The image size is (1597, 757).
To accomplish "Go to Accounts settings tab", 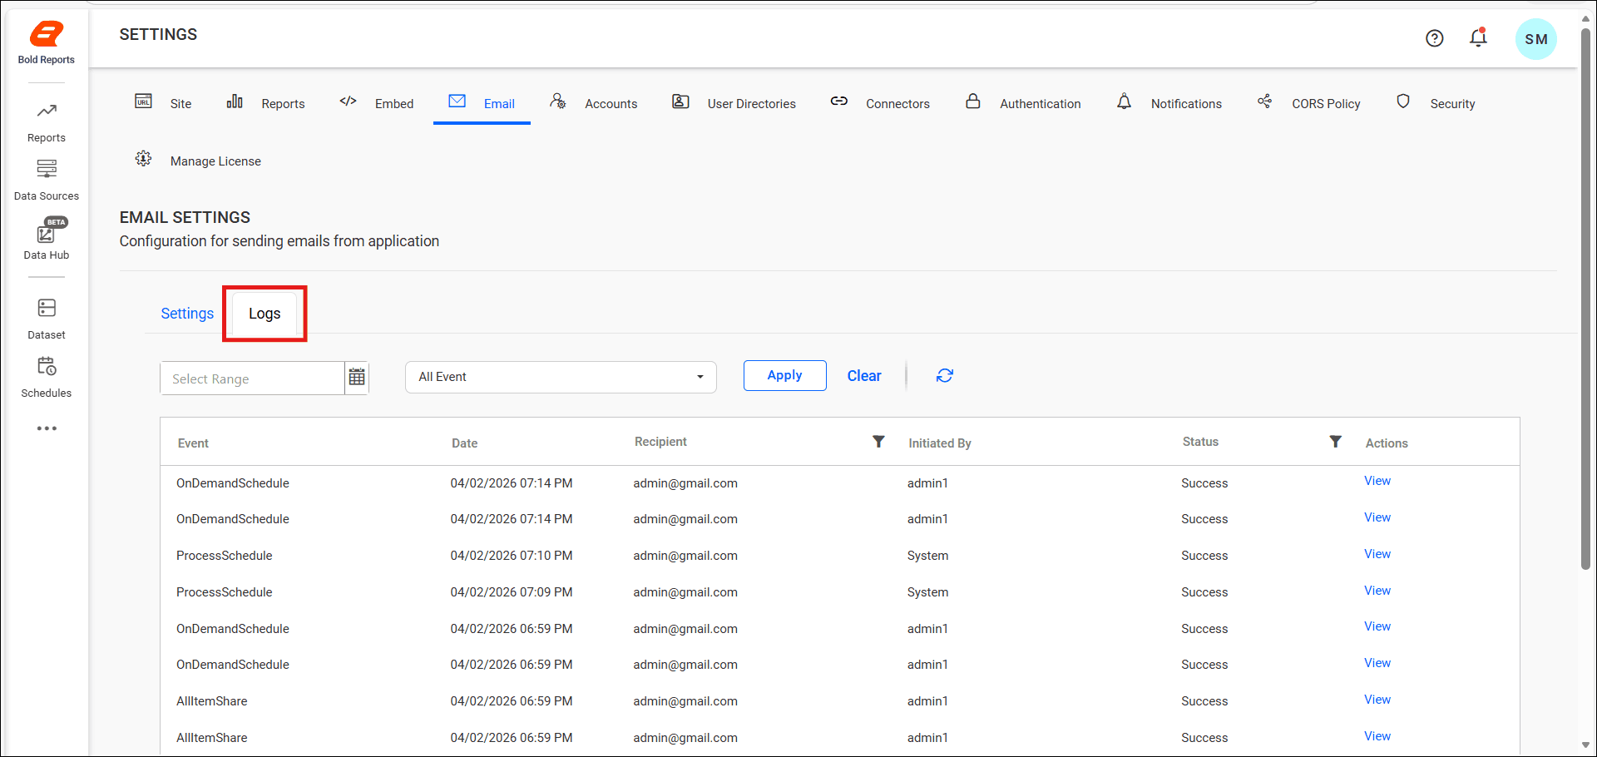I will 611,104.
